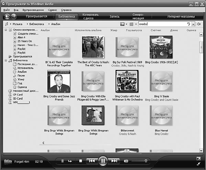Open the Воспроизведение menu
The width and height of the screenshot is (206, 170).
tap(33, 10)
